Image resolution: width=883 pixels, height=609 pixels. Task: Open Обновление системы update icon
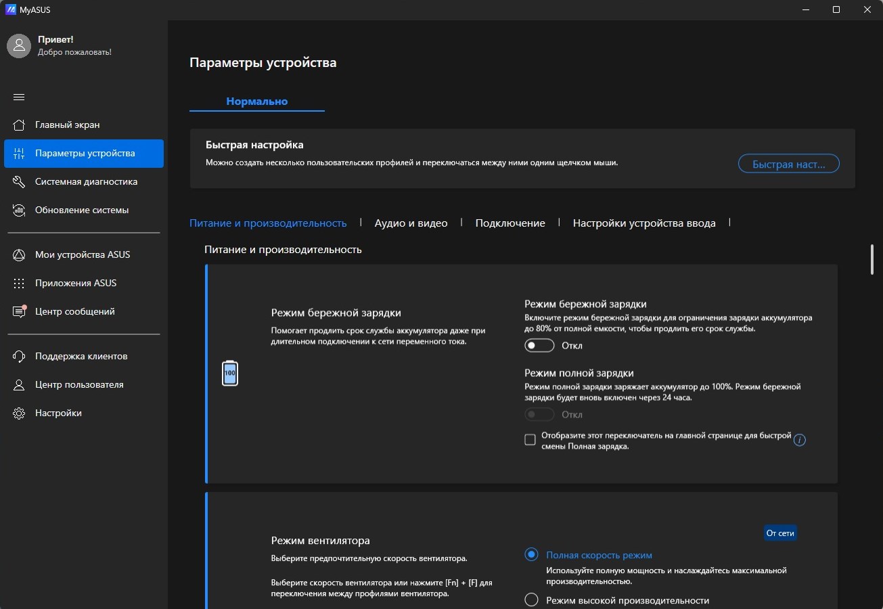click(19, 210)
